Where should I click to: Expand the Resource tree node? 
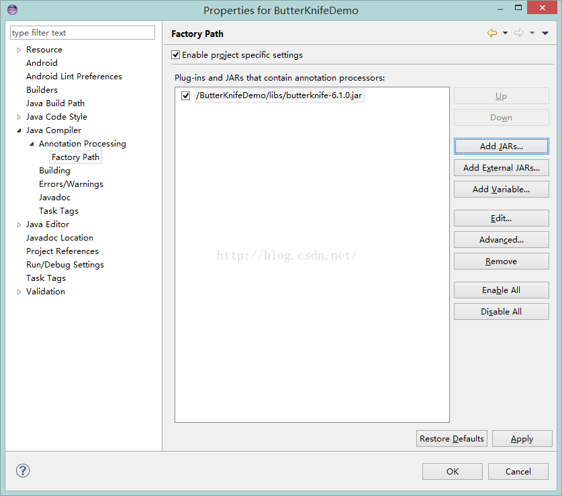pyautogui.click(x=19, y=50)
